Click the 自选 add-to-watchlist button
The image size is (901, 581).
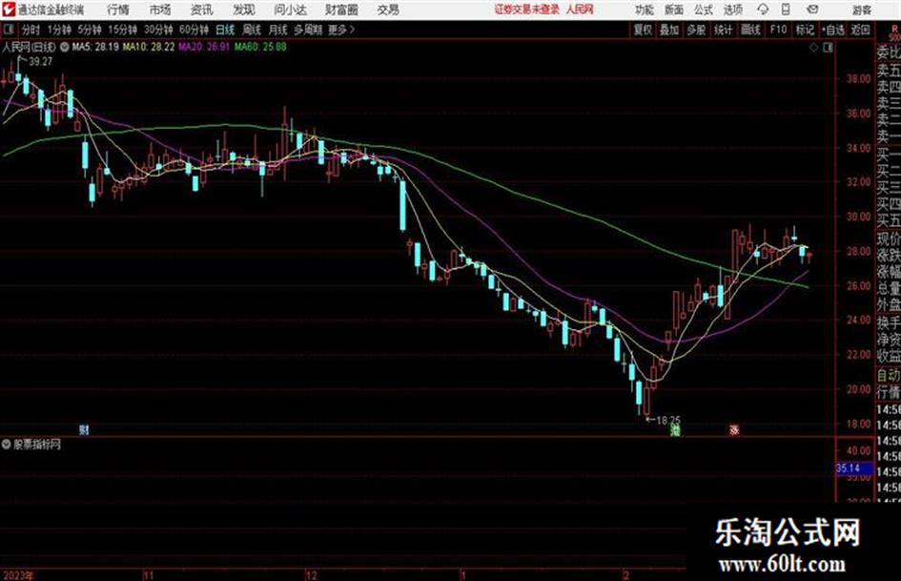[832, 30]
